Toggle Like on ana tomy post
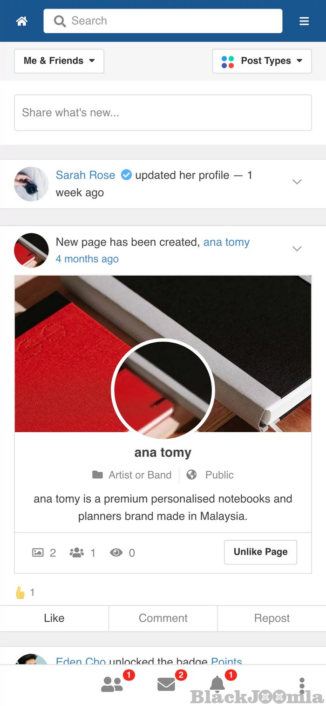 [x=54, y=618]
